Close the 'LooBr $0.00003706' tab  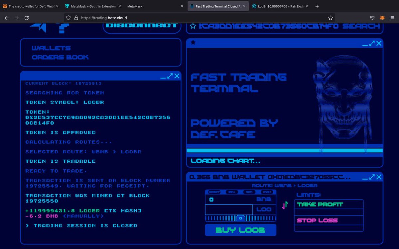[307, 6]
